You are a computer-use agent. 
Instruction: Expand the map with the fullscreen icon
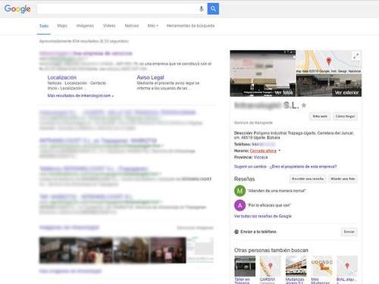pos(356,56)
